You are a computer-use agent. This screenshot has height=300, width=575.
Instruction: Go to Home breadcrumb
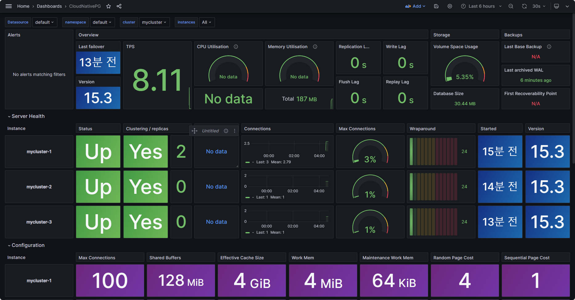coord(23,6)
